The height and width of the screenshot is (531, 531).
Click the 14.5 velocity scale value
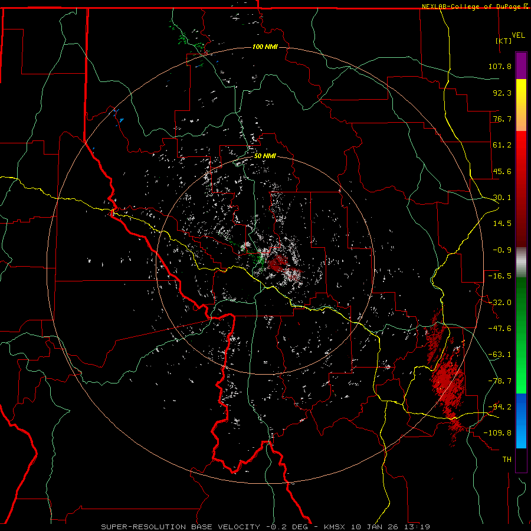(502, 224)
